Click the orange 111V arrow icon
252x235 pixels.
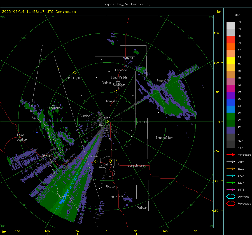coord(231,168)
